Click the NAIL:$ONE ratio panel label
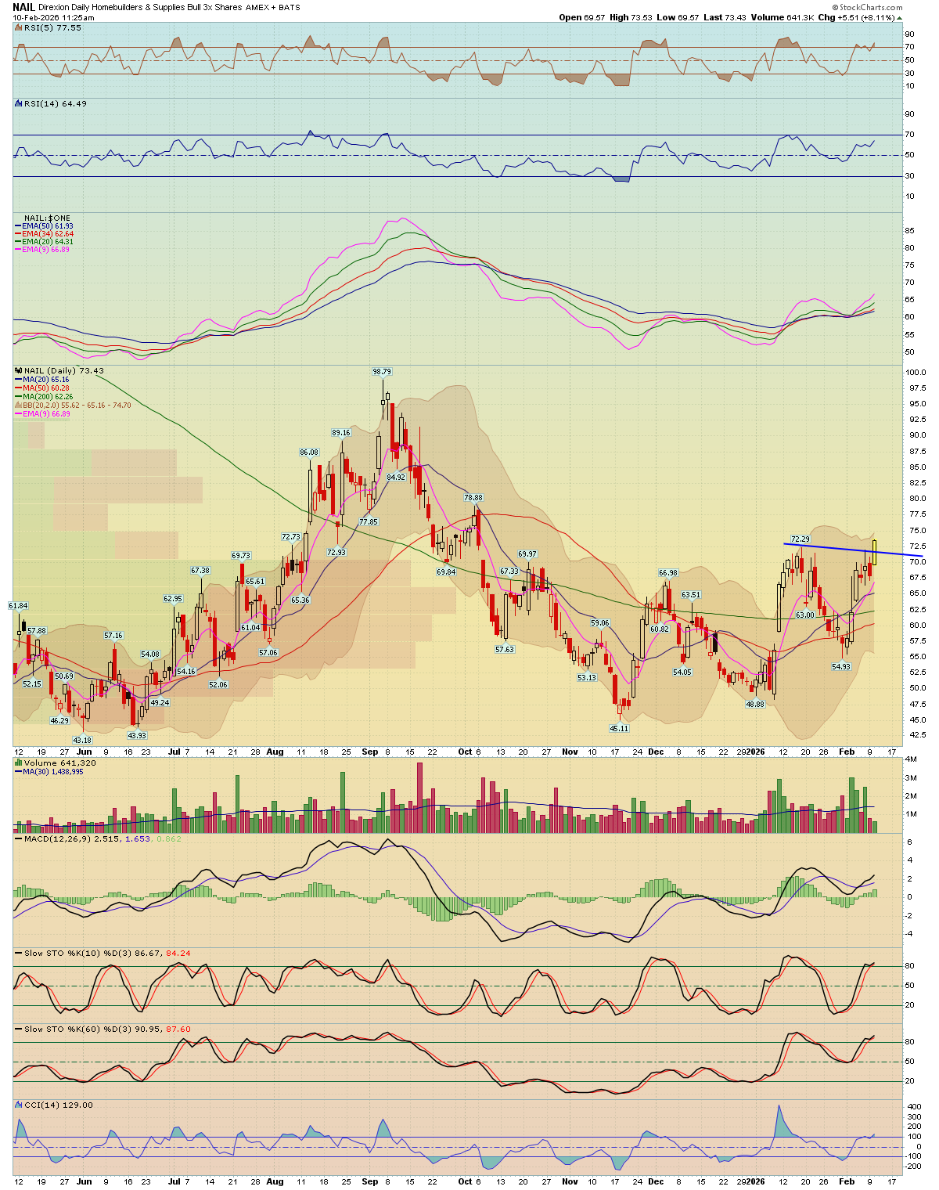939x1190 pixels. [x=47, y=218]
